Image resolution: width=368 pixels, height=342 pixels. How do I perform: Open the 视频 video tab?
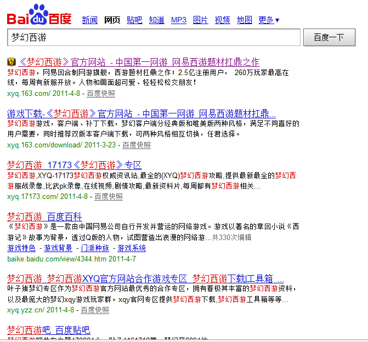pyautogui.click(x=223, y=20)
